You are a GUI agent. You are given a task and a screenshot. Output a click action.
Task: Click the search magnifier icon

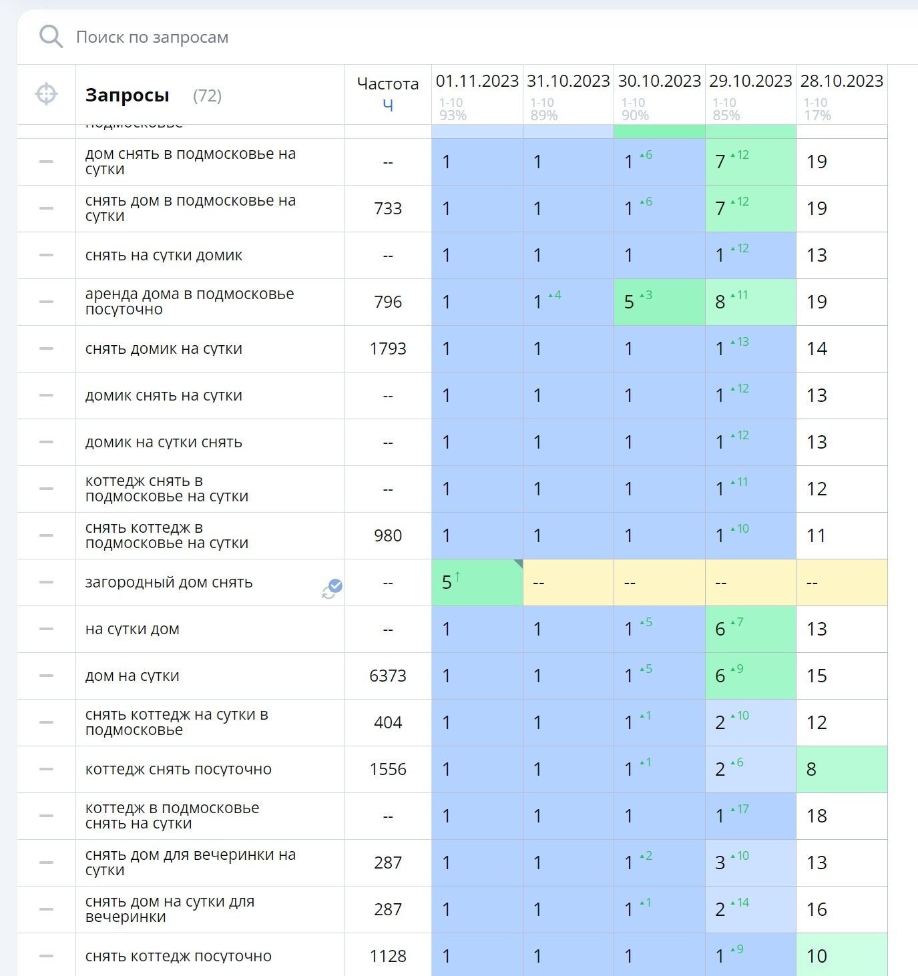coord(51,37)
